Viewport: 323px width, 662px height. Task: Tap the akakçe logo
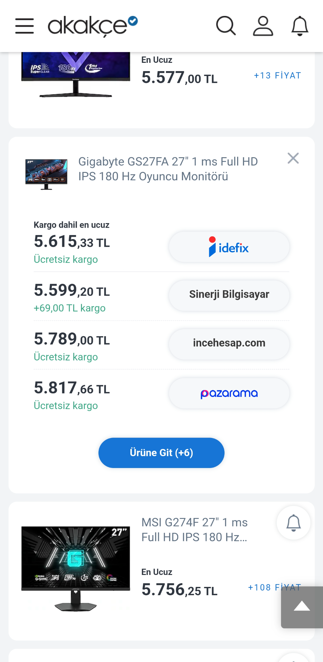coord(93,26)
